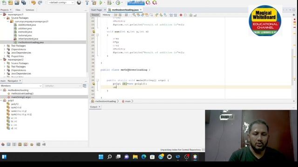This screenshot has width=298, height=167.
Task: Click the Uncomment icon at editor toolbar end
Action: pyautogui.click(x=195, y=15)
